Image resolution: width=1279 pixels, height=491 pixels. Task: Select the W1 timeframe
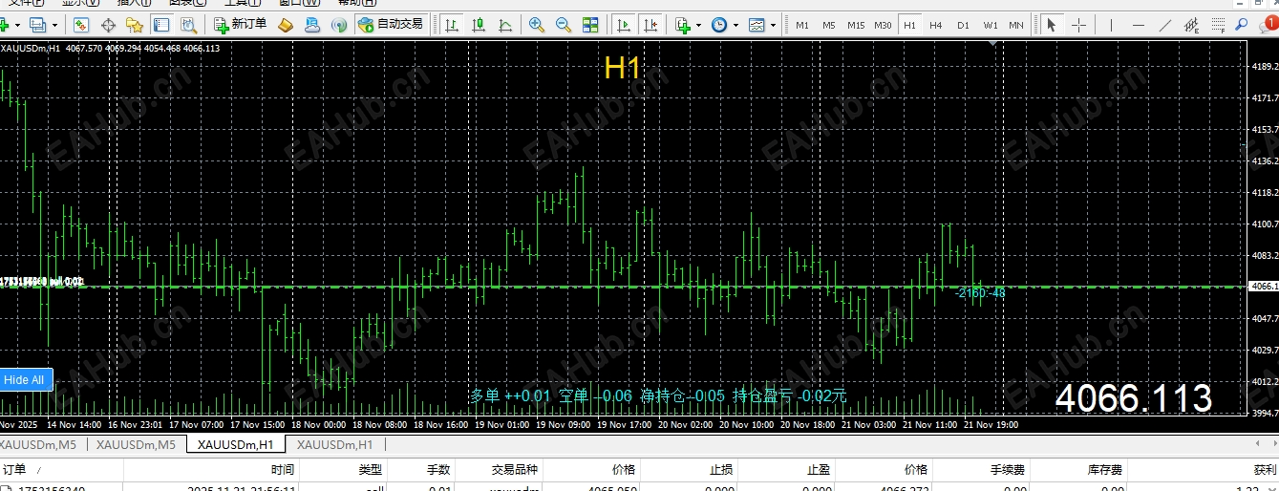tap(991, 24)
